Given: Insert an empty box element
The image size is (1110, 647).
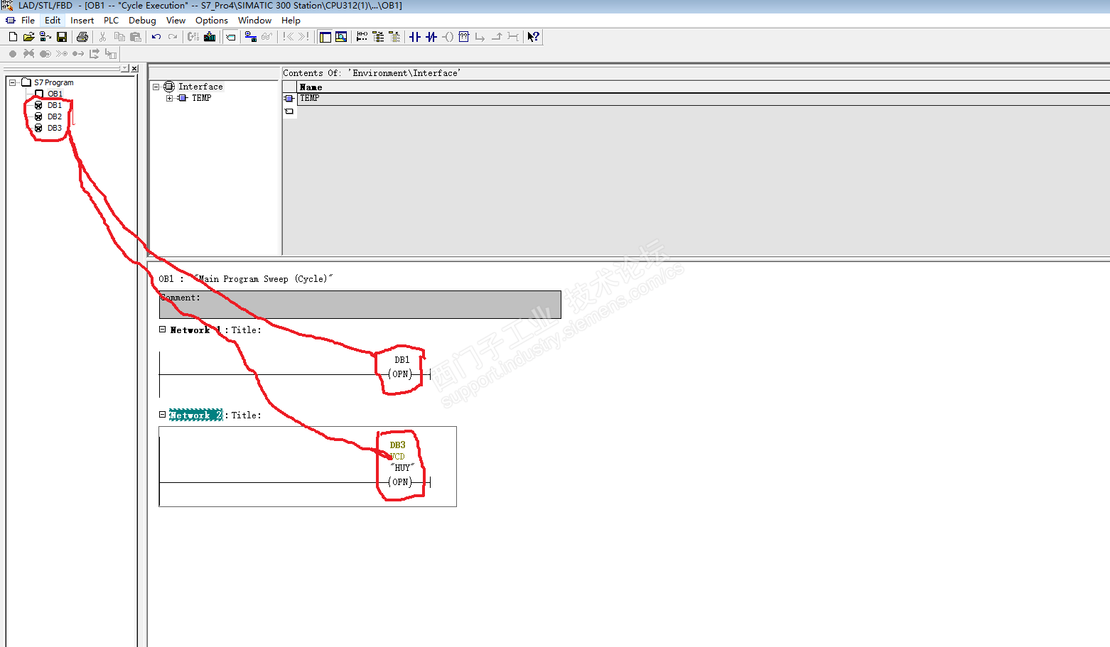Looking at the screenshot, I should tap(464, 37).
